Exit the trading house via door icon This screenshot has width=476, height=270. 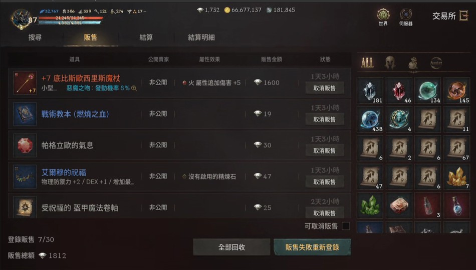(x=464, y=16)
